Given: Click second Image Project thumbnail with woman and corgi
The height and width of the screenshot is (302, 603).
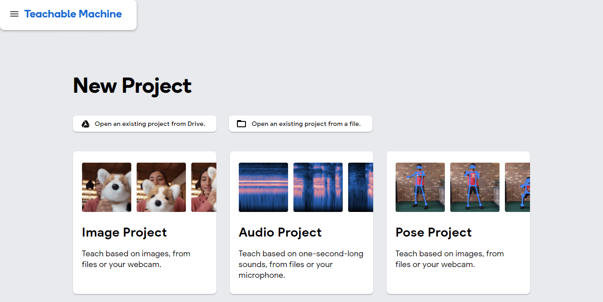Looking at the screenshot, I should point(161,187).
